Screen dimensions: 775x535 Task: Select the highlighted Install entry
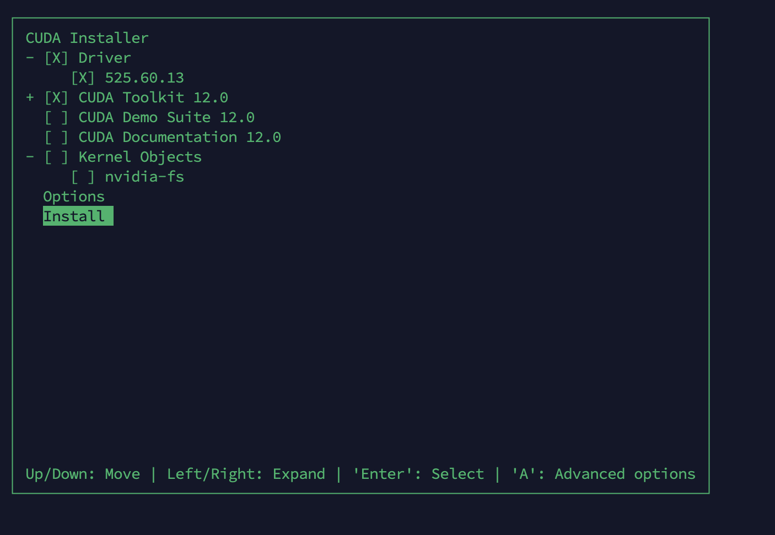tap(78, 216)
